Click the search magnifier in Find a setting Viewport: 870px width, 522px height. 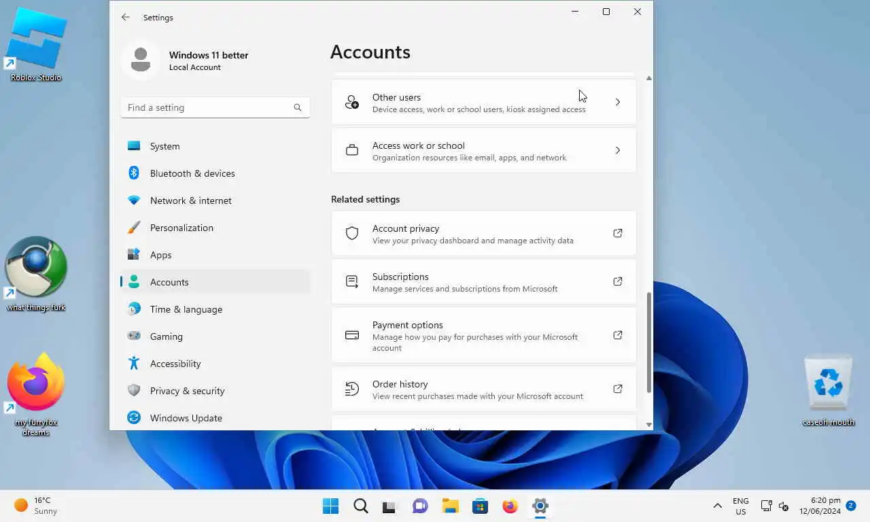click(x=298, y=107)
